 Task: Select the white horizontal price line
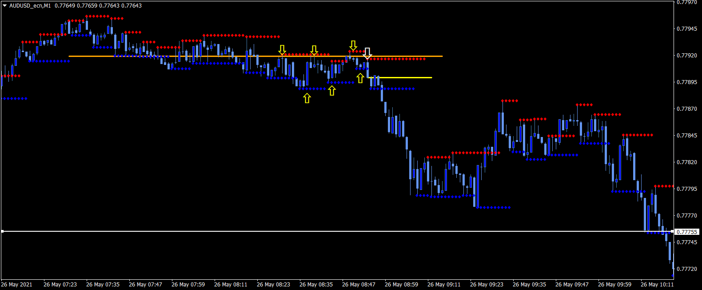[x=338, y=231]
